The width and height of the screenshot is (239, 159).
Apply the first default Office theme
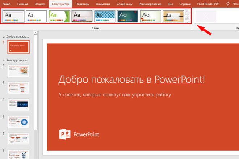coord(13,16)
